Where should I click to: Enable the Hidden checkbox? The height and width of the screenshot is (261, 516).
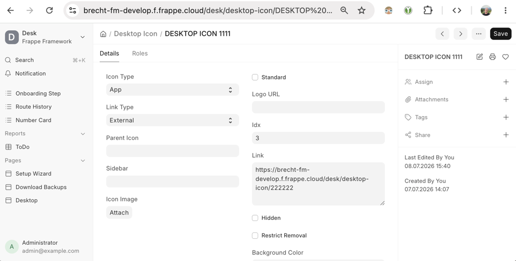point(255,218)
